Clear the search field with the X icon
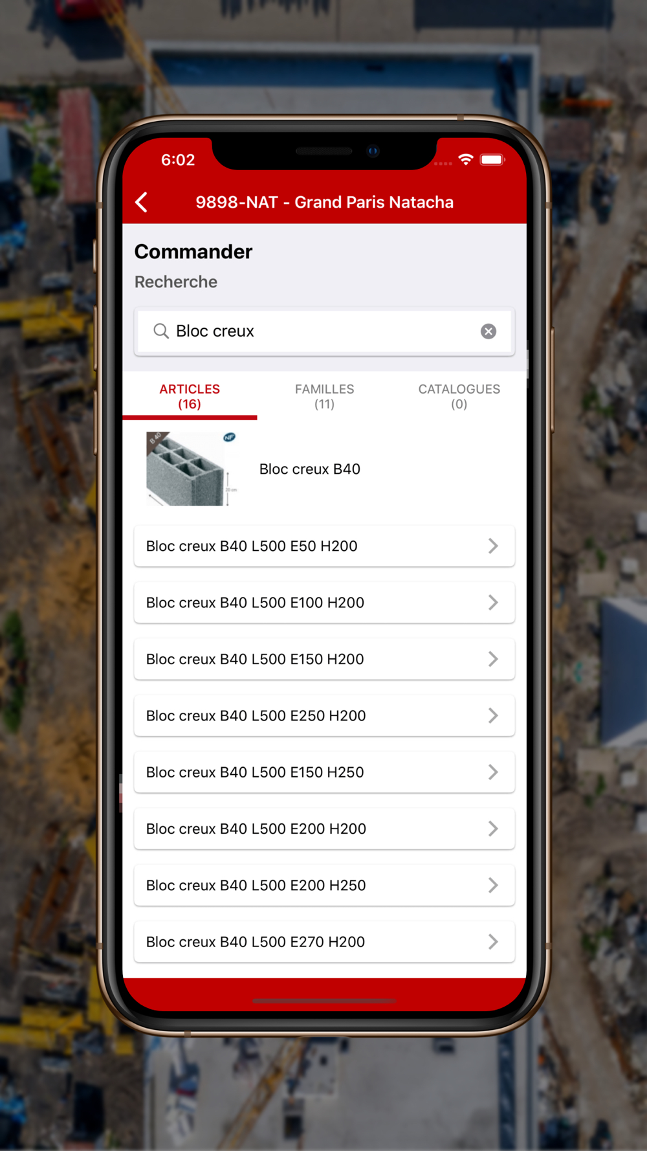 point(488,331)
